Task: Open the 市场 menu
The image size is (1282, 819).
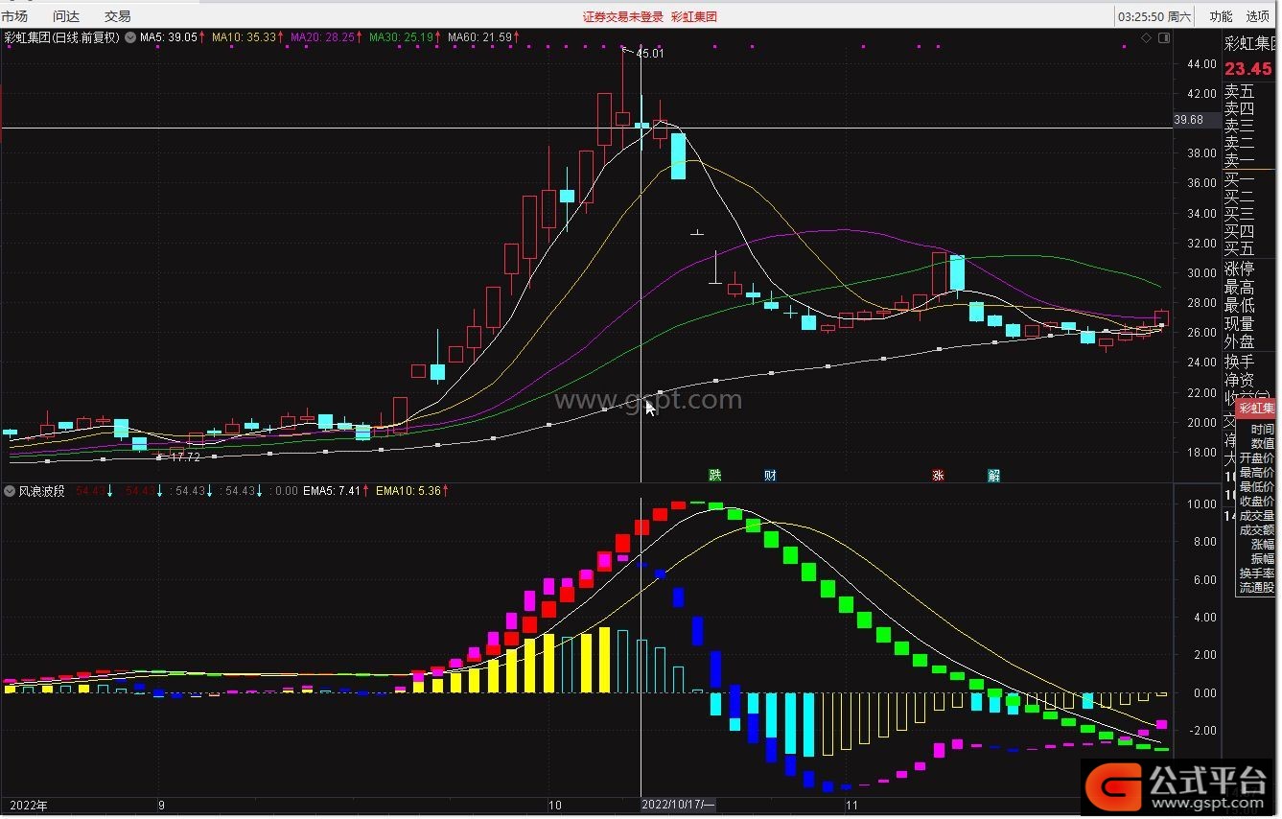Action: coord(14,16)
